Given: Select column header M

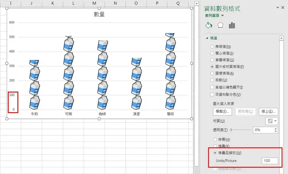Looking at the screenshot, I should click(x=94, y=3).
